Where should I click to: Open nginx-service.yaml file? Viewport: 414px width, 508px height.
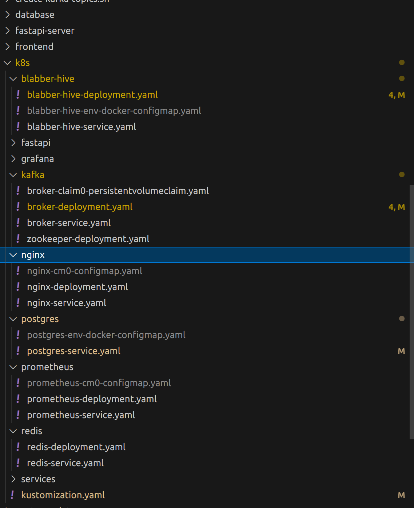coord(67,303)
